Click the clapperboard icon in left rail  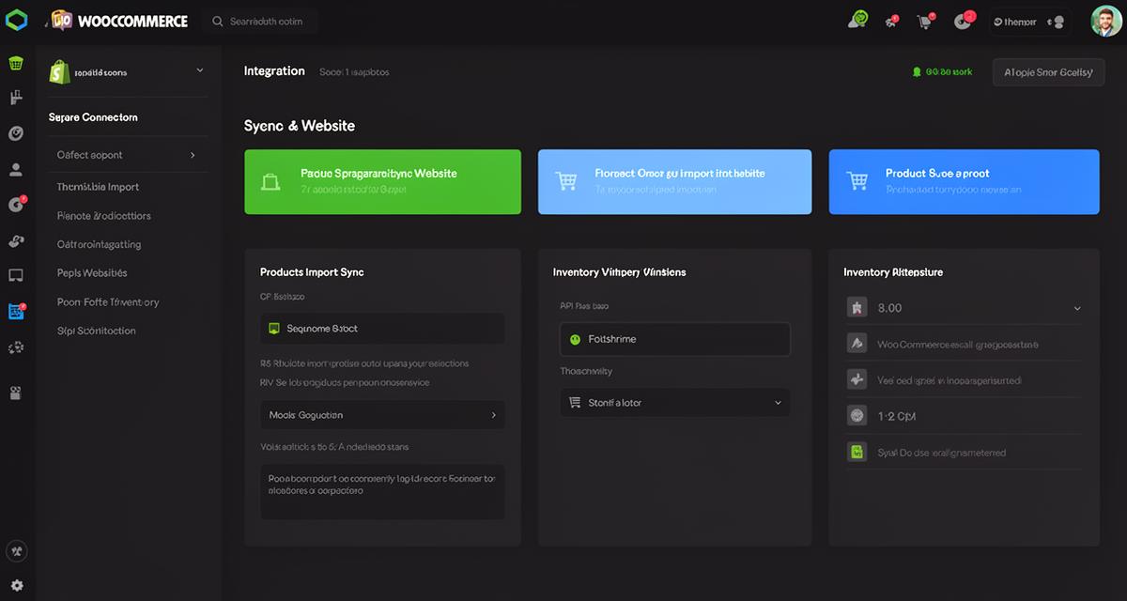tap(16, 393)
